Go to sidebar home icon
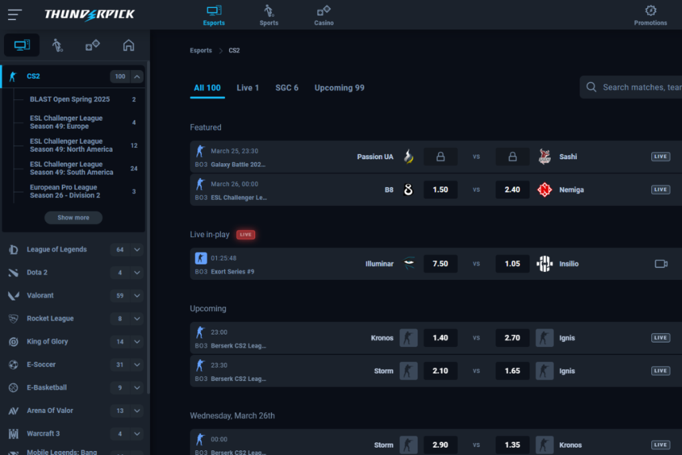 129,45
